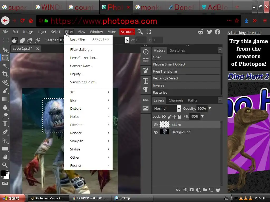Choose the Gradient tool
The height and width of the screenshot is (202, 270).
(5, 99)
